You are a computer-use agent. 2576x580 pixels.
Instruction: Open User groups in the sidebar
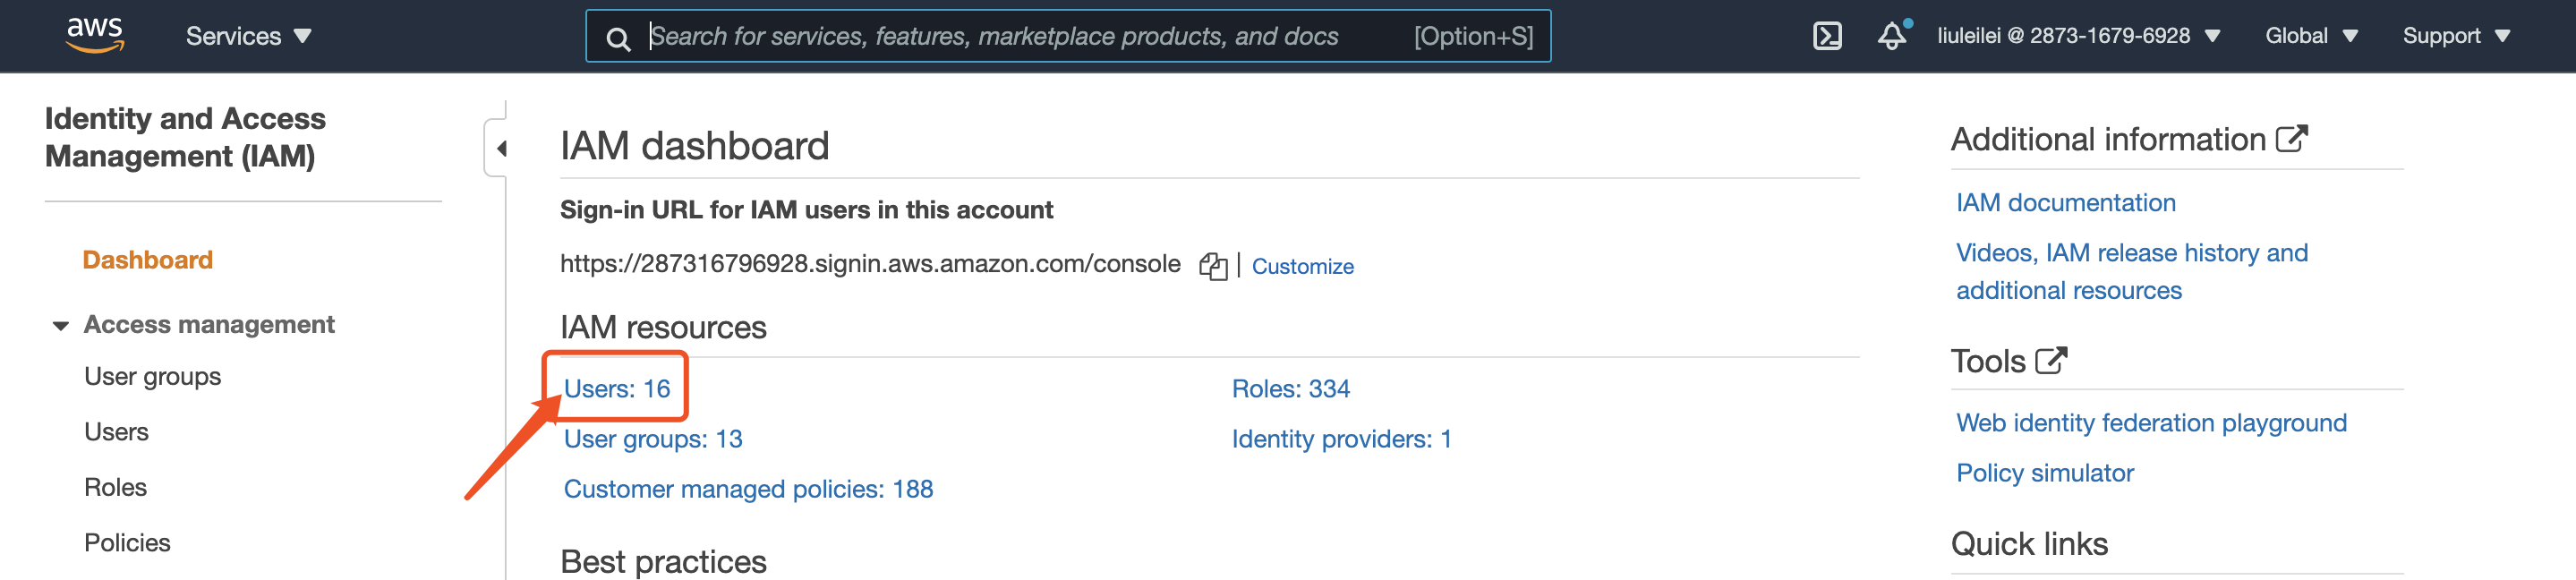(153, 377)
